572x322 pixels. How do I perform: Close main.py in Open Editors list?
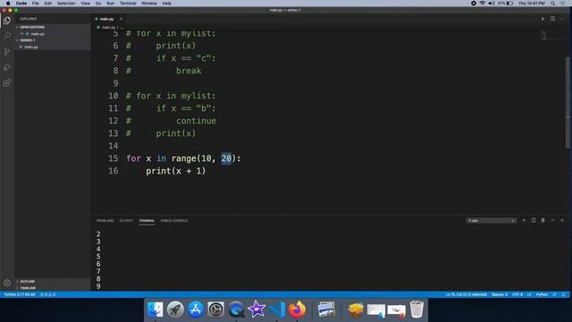click(21, 34)
